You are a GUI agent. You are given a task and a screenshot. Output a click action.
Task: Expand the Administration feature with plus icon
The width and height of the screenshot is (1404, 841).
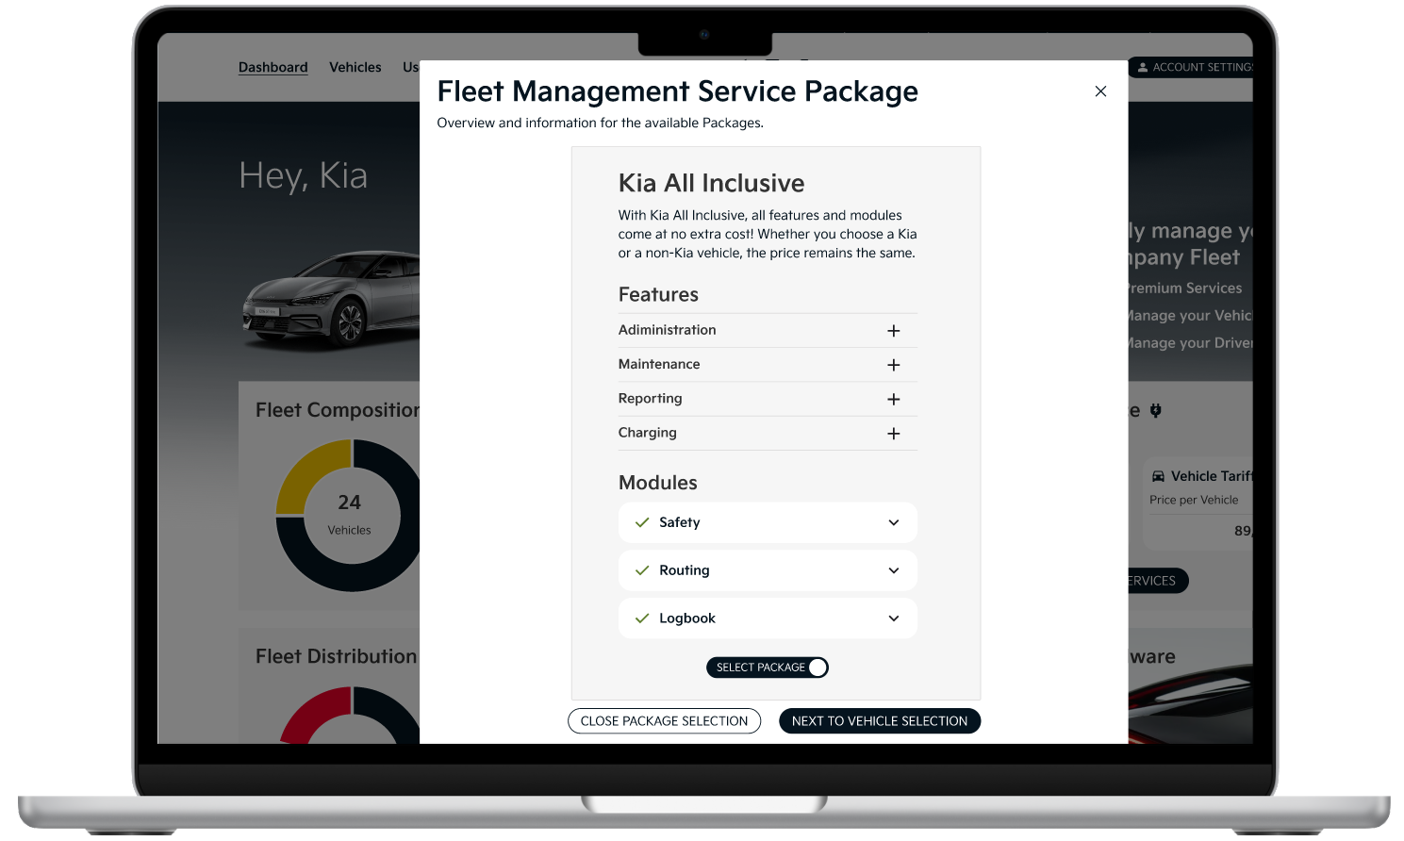893,331
